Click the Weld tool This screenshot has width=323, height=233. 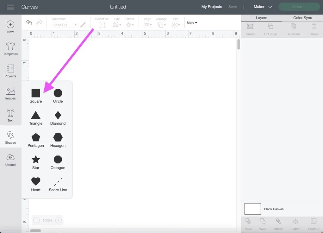pos(263,224)
